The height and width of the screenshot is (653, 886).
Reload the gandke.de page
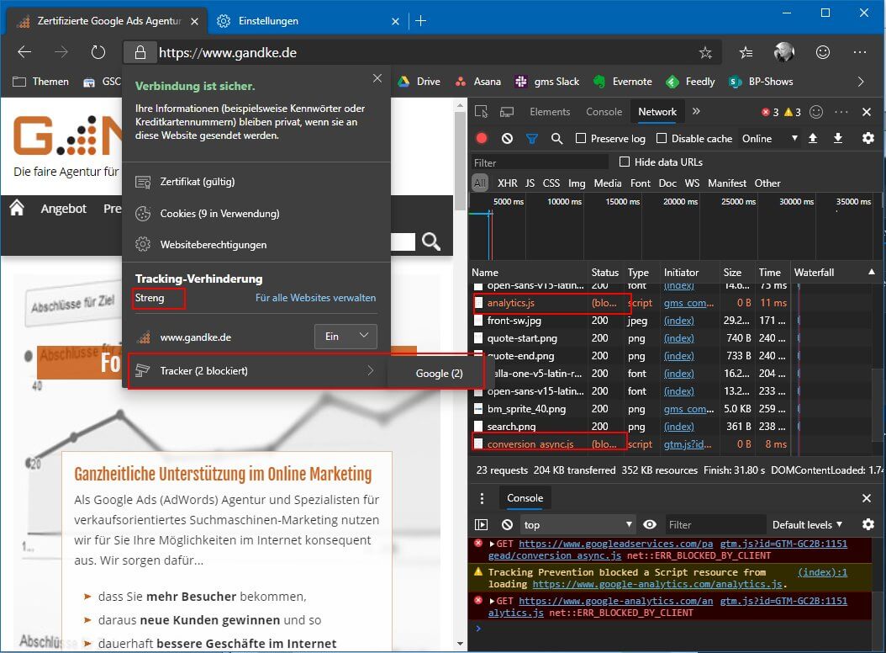98,53
